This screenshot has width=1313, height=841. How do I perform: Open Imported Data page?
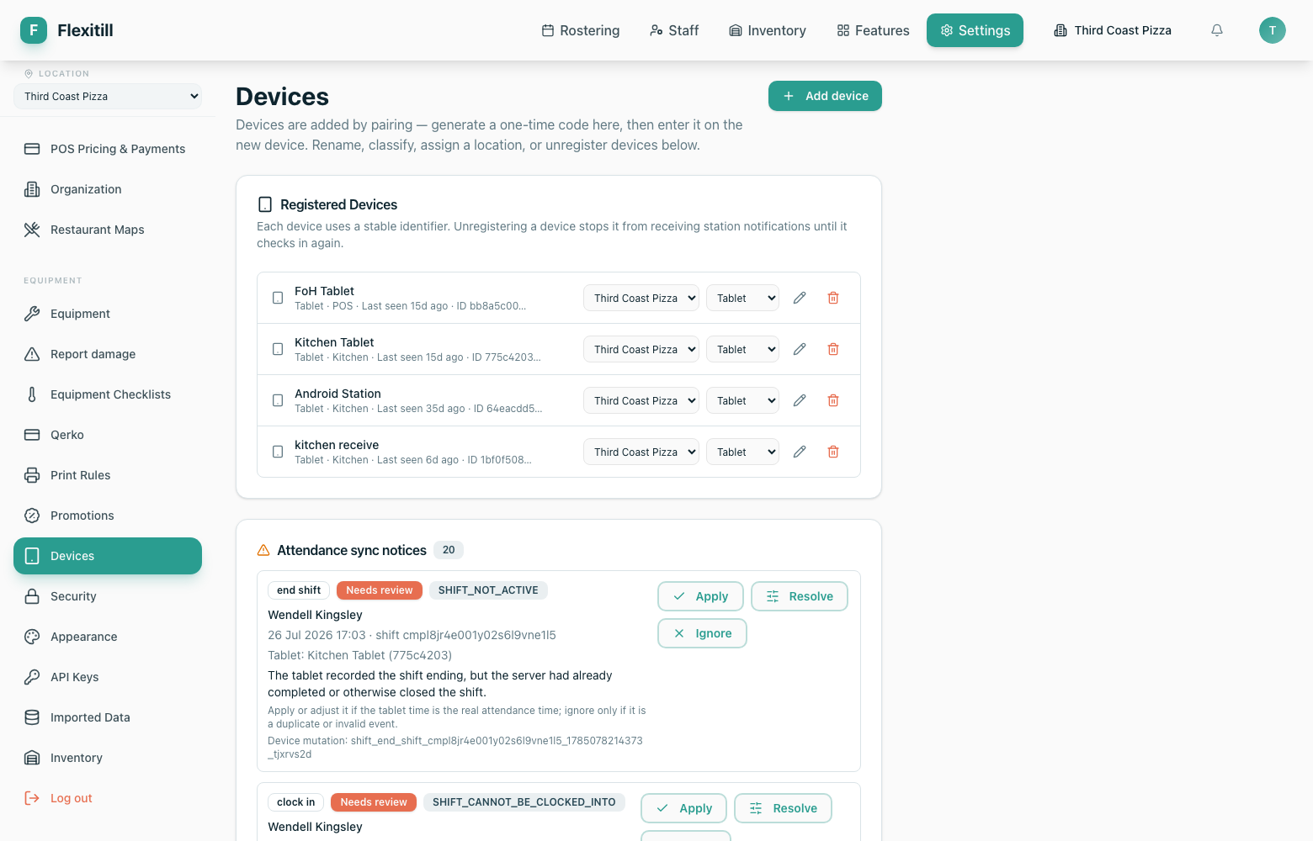click(108, 717)
